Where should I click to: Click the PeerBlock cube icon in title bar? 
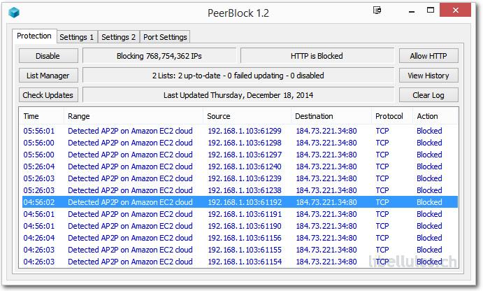click(14, 13)
